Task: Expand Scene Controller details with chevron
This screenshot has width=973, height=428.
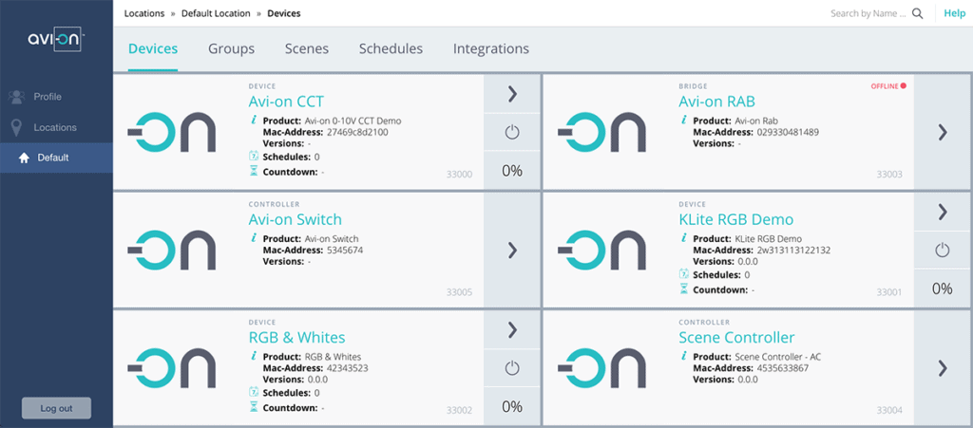Action: [942, 367]
